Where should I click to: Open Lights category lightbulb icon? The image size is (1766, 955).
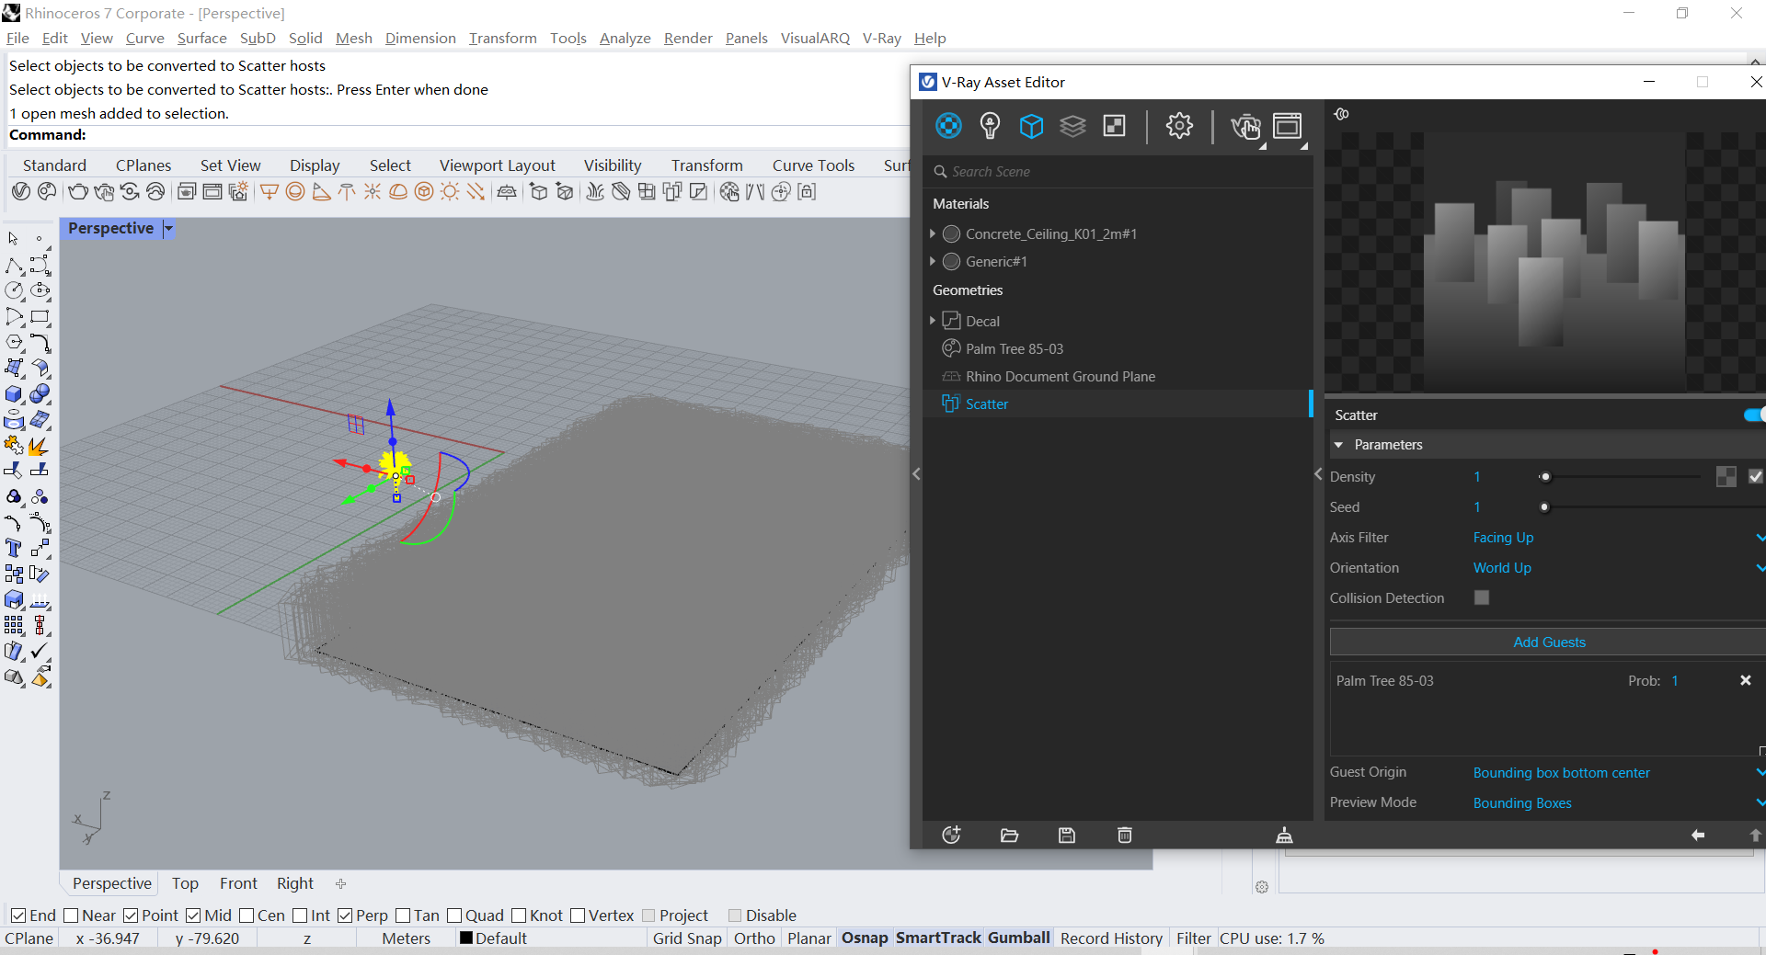click(990, 125)
